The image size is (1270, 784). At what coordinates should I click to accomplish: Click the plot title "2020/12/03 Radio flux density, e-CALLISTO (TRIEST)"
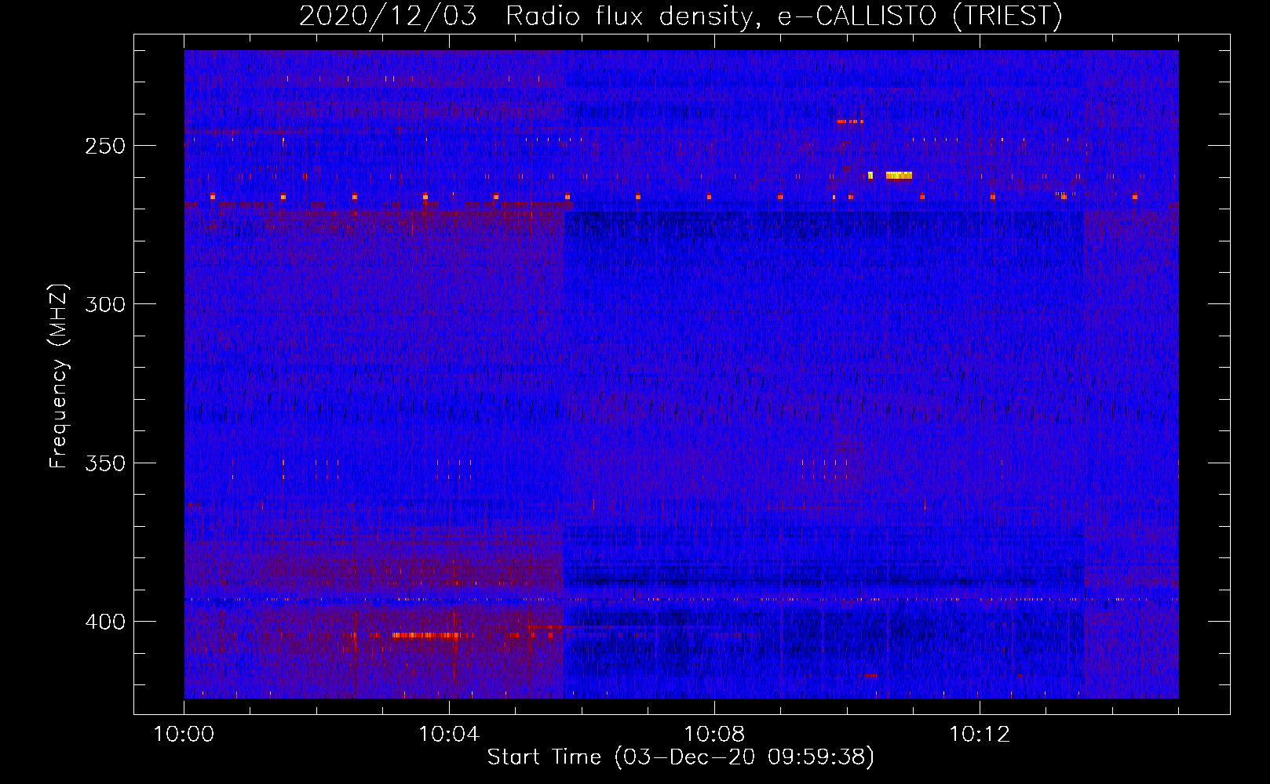[681, 16]
